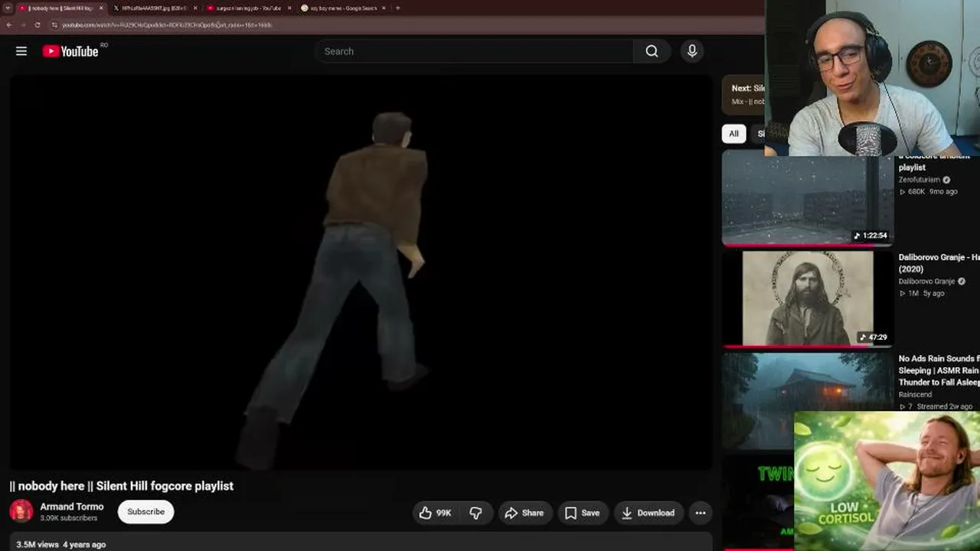Like the video with thumbs up
980x551 pixels.
click(435, 513)
